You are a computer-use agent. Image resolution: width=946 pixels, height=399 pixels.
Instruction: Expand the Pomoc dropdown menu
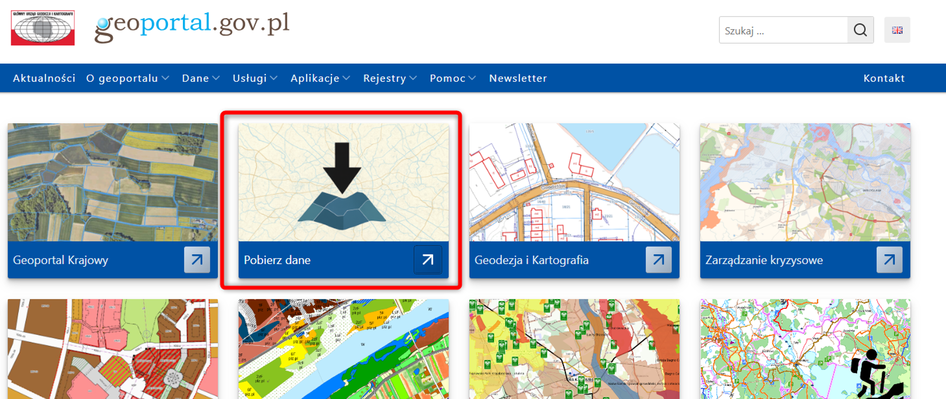tap(452, 78)
